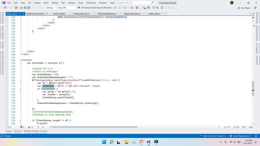Close the active Index.cshtml tab
Viewport: 260px width, 146px height.
point(24,14)
